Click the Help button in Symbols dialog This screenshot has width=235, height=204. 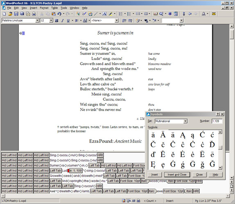click(x=215, y=175)
